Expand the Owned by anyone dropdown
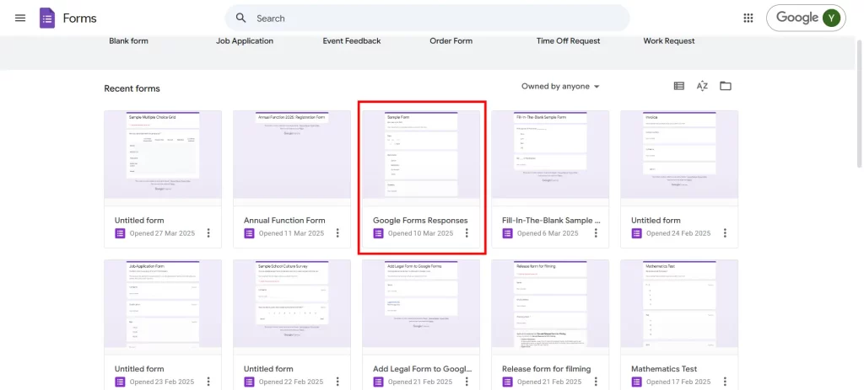This screenshot has height=390, width=864. pos(560,87)
